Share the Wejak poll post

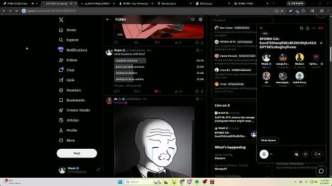click(202, 91)
